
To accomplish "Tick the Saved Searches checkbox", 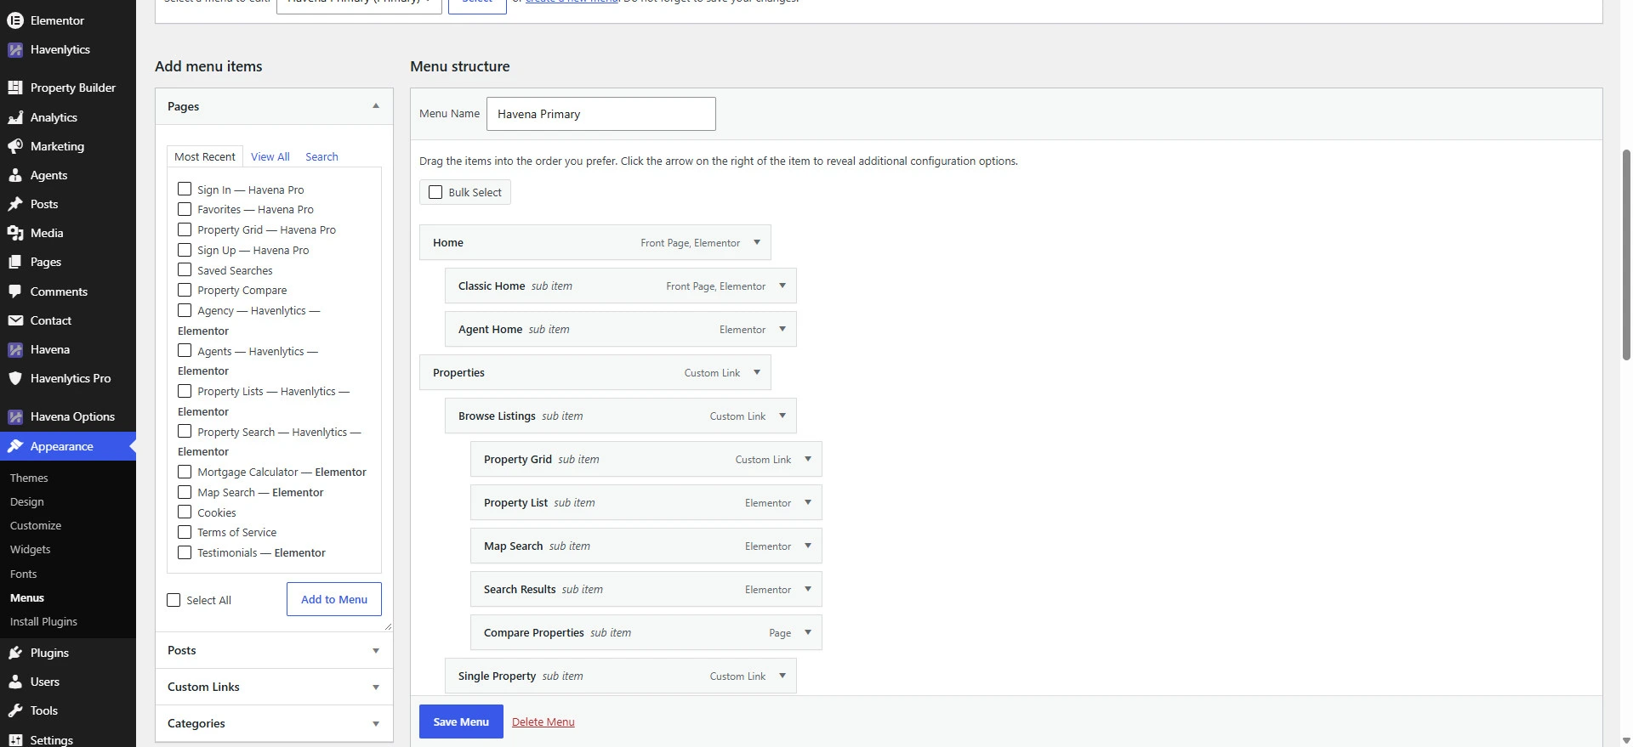I will pos(185,269).
